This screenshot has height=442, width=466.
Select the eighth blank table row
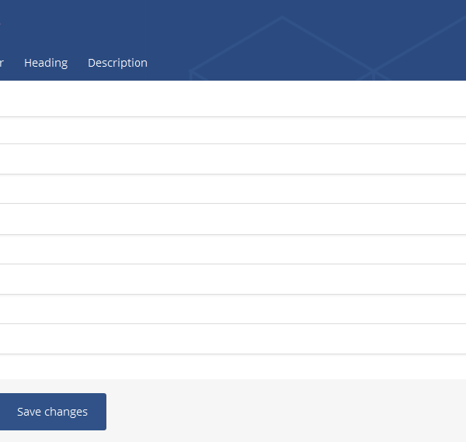click(233, 309)
